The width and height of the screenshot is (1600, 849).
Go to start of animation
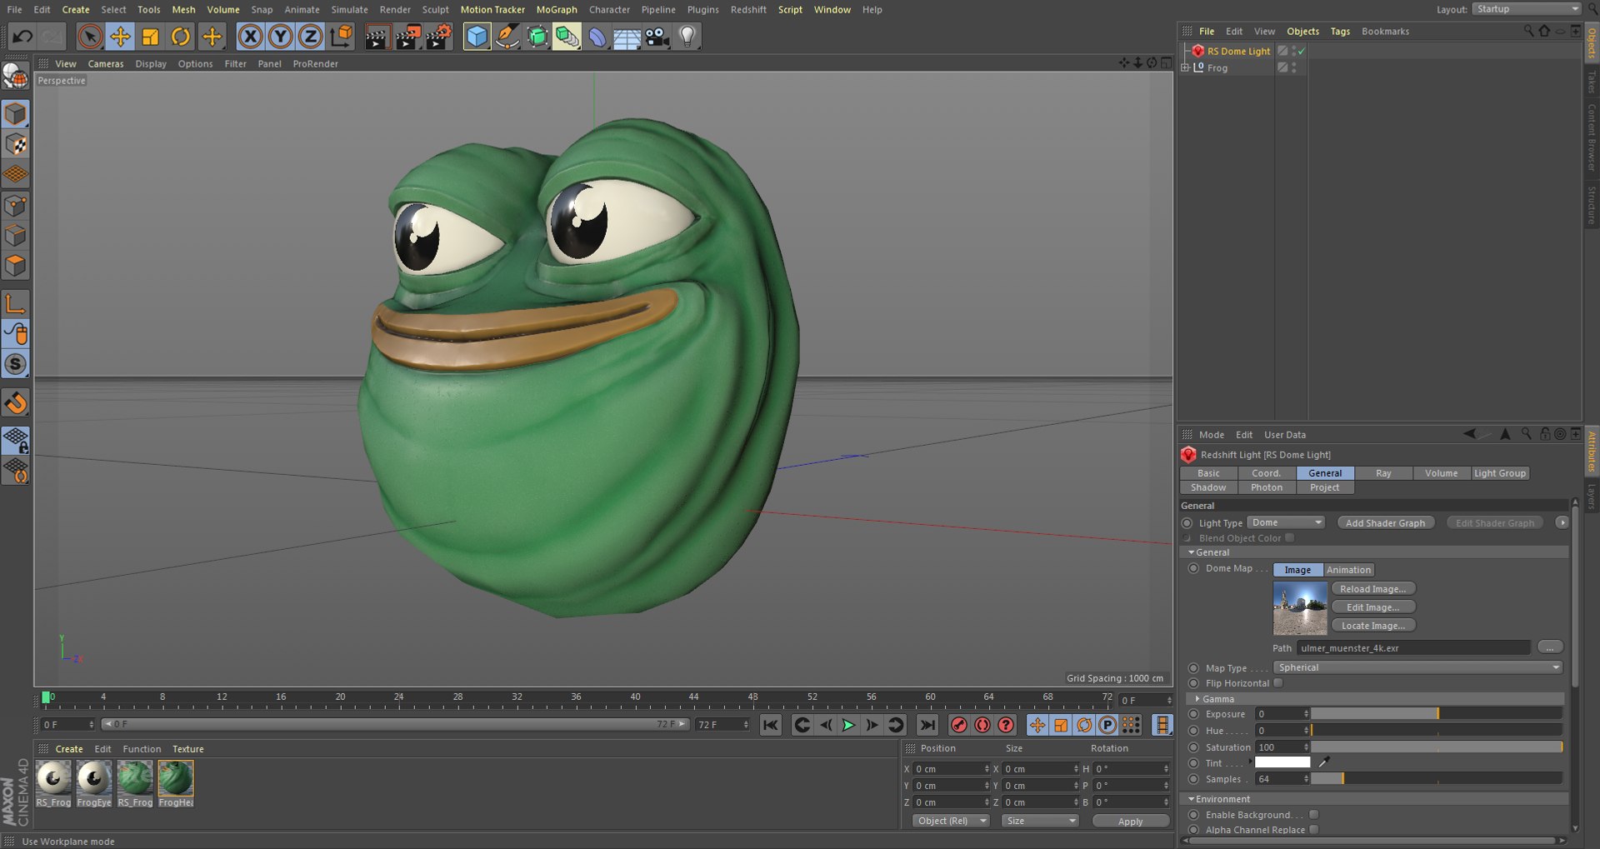[771, 725]
